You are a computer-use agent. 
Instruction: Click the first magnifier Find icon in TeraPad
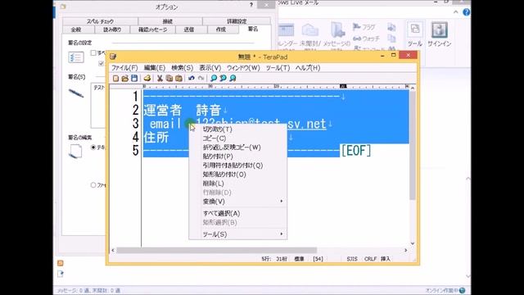[214, 79]
